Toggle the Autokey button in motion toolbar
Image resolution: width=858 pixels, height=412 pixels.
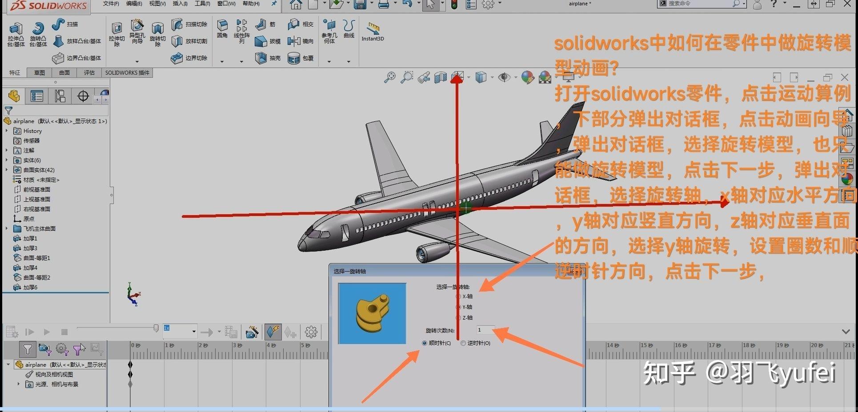tap(273, 332)
